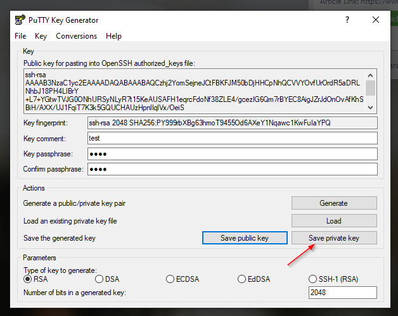398x316 pixels.
Task: Click the public key scrollbar thumb
Action: (370, 88)
